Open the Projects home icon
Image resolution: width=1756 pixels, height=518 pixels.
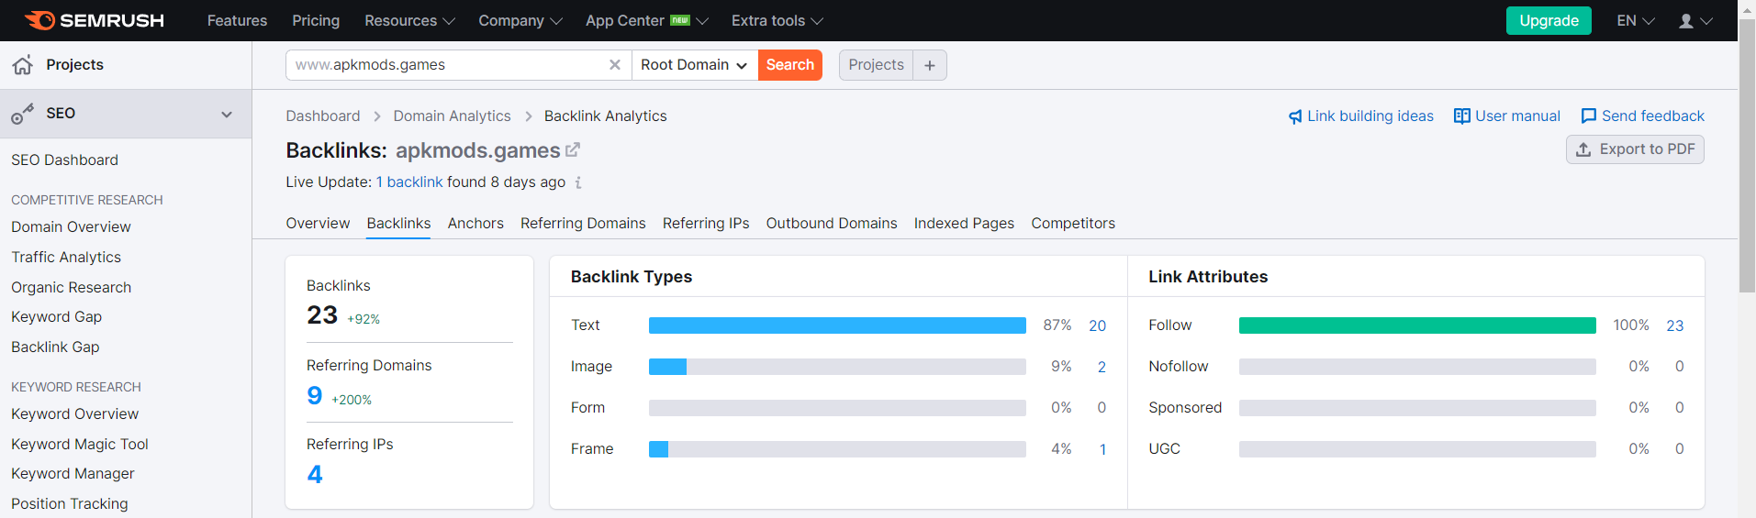(23, 64)
